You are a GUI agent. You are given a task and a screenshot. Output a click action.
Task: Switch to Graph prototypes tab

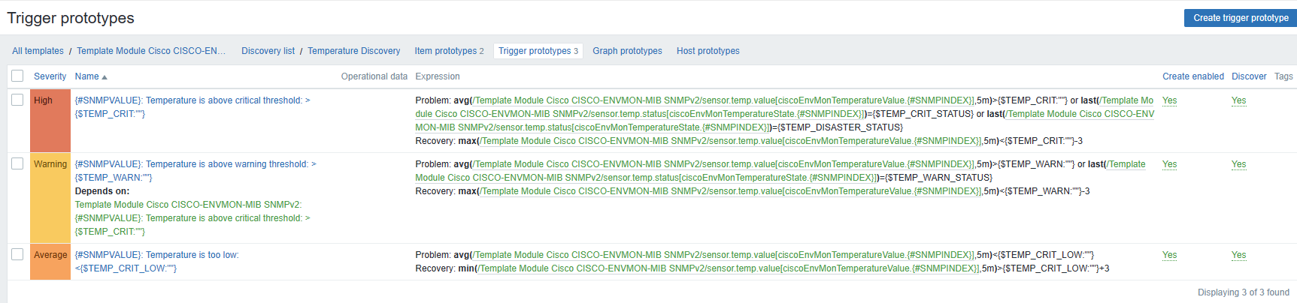click(x=627, y=51)
